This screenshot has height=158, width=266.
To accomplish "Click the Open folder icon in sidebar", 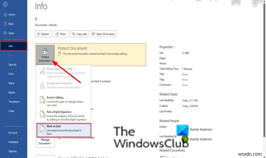I will click(x=5, y=33).
